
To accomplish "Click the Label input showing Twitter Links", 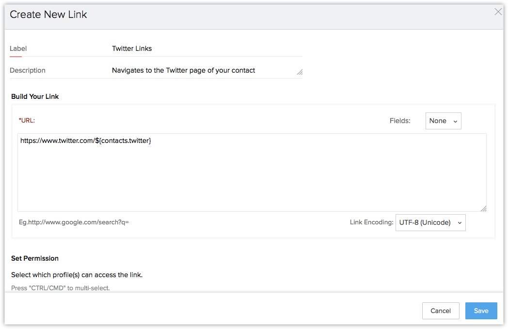I will [206, 48].
